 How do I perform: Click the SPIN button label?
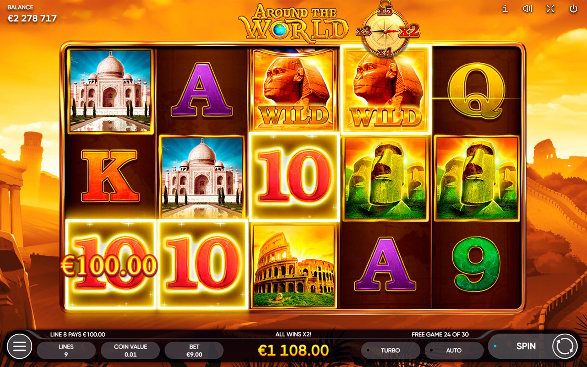(x=526, y=346)
